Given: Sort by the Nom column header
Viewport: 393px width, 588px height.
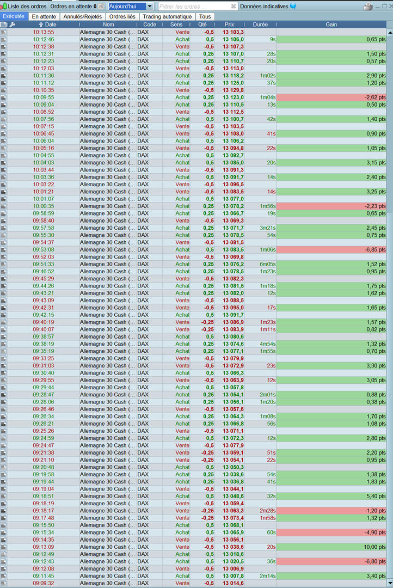Looking at the screenshot, I should click(x=108, y=24).
